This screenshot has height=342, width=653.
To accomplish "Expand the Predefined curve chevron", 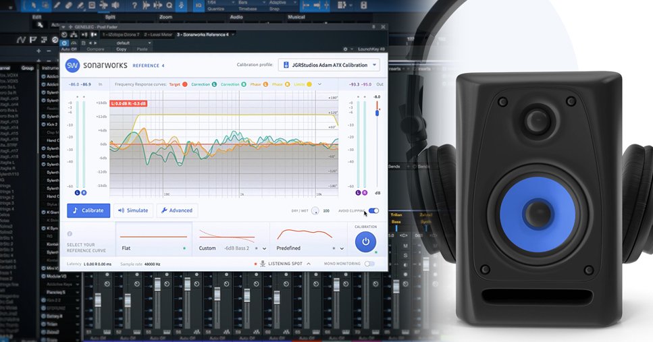I will [x=342, y=248].
